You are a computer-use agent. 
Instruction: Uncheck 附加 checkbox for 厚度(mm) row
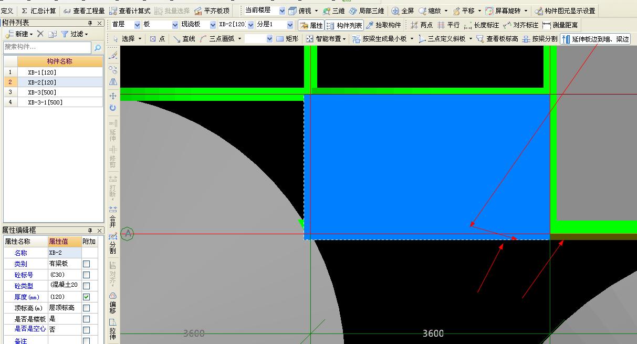pyautogui.click(x=87, y=297)
